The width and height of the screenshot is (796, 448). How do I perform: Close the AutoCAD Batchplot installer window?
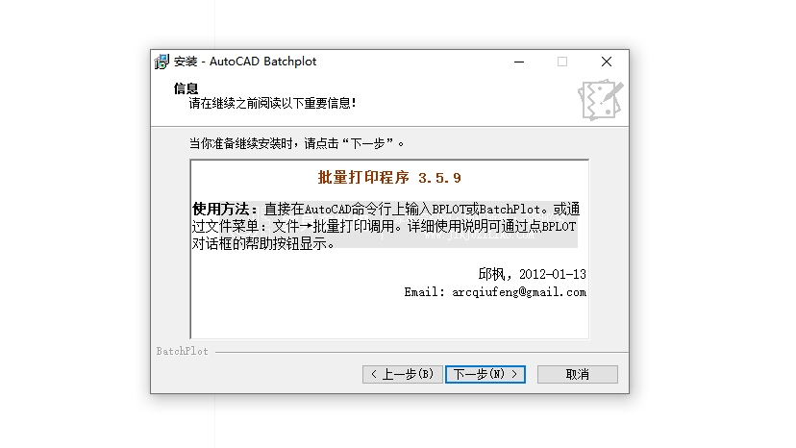607,62
